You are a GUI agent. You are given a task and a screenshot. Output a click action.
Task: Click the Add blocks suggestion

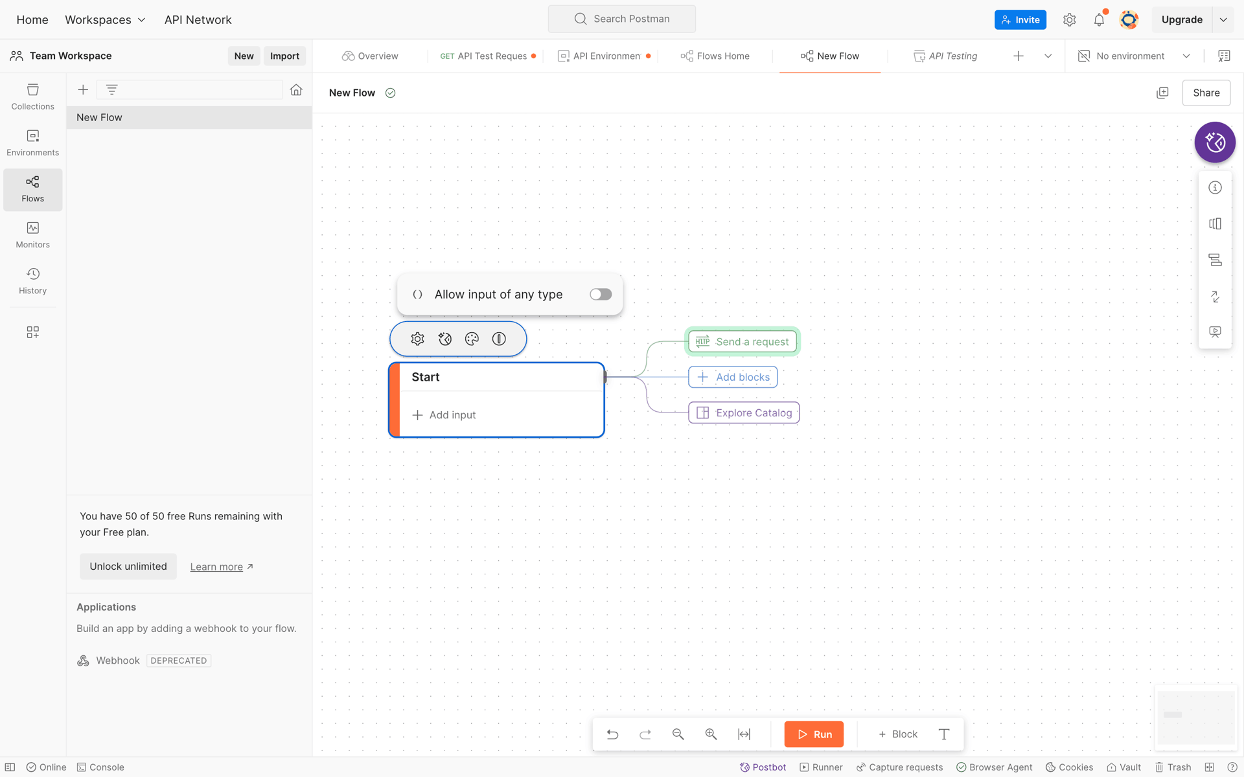point(733,377)
